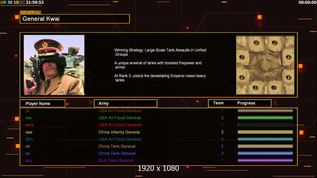Screen dimensions: 317x178
Task: Select player name sae
Action: click(x=29, y=132)
